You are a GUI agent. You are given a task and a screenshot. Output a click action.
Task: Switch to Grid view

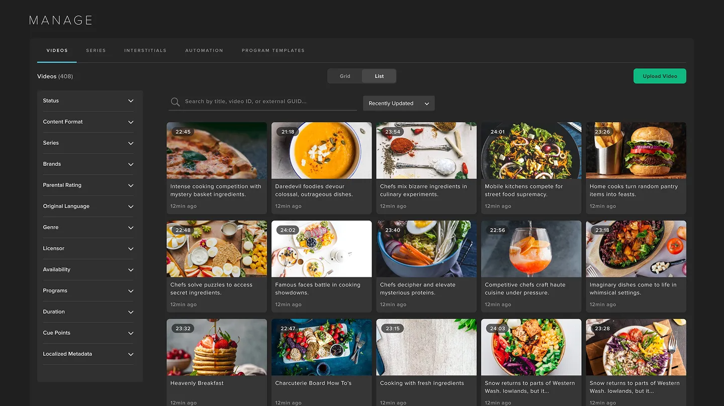pyautogui.click(x=345, y=76)
